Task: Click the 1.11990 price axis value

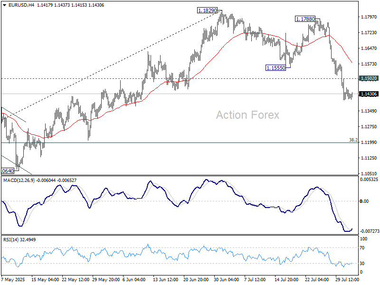Action: (x=369, y=142)
